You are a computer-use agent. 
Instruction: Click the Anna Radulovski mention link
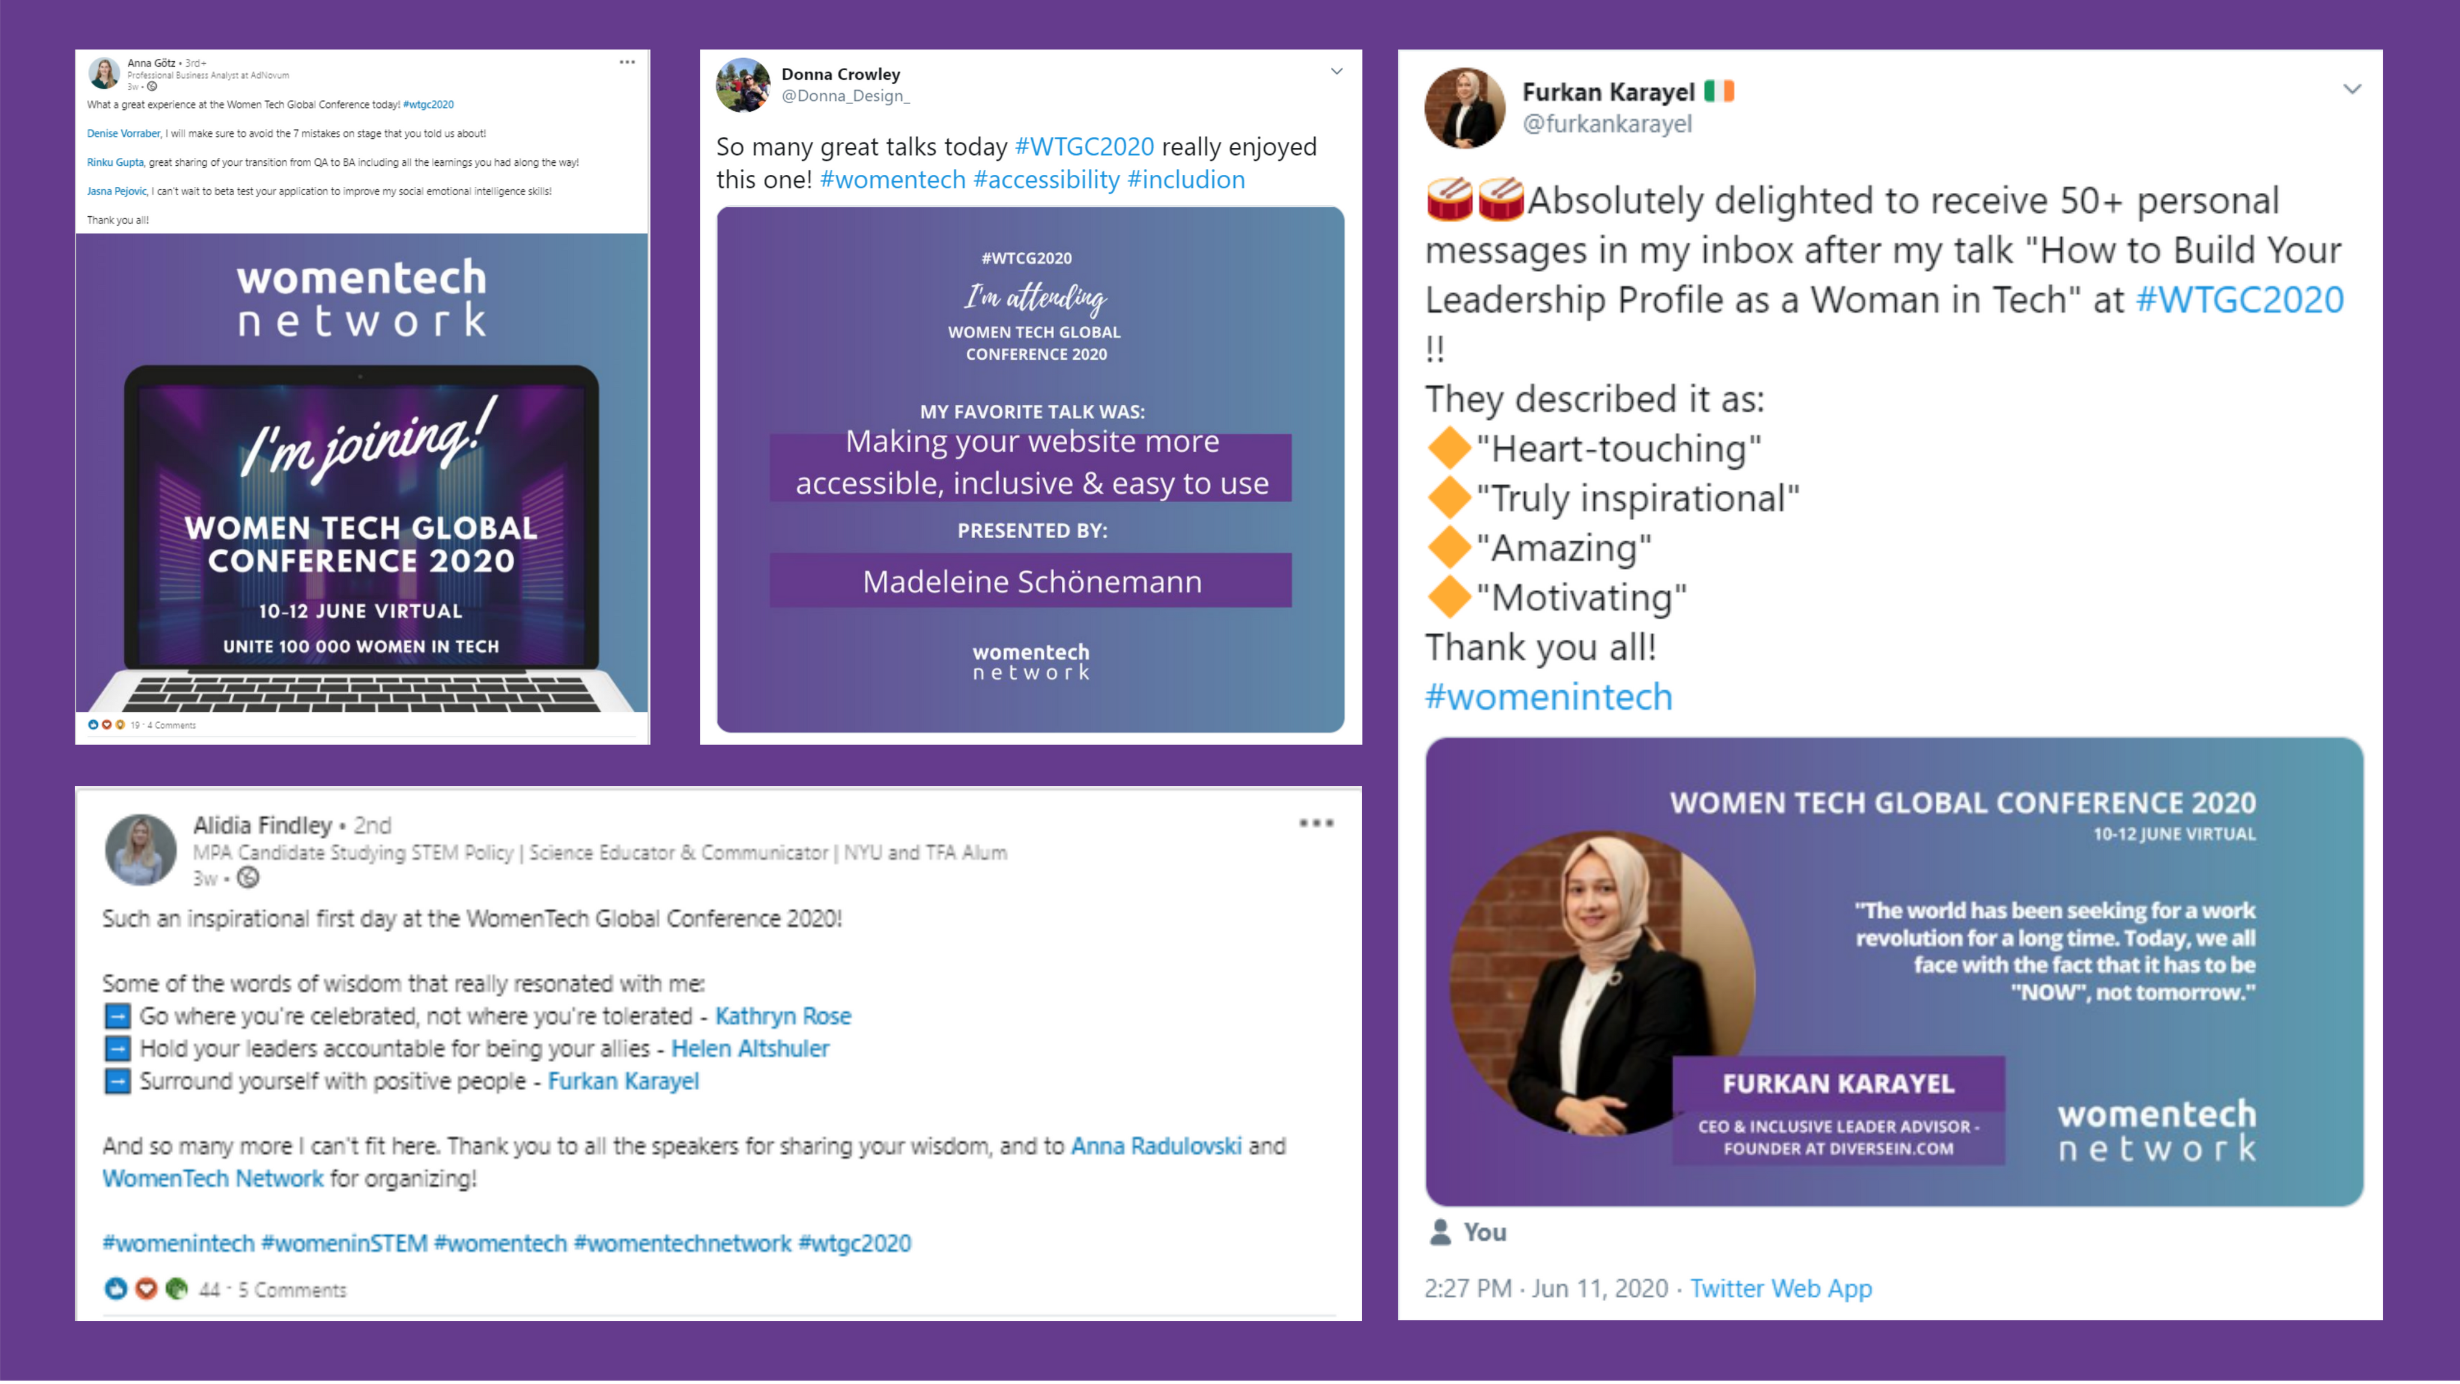pyautogui.click(x=1156, y=1145)
